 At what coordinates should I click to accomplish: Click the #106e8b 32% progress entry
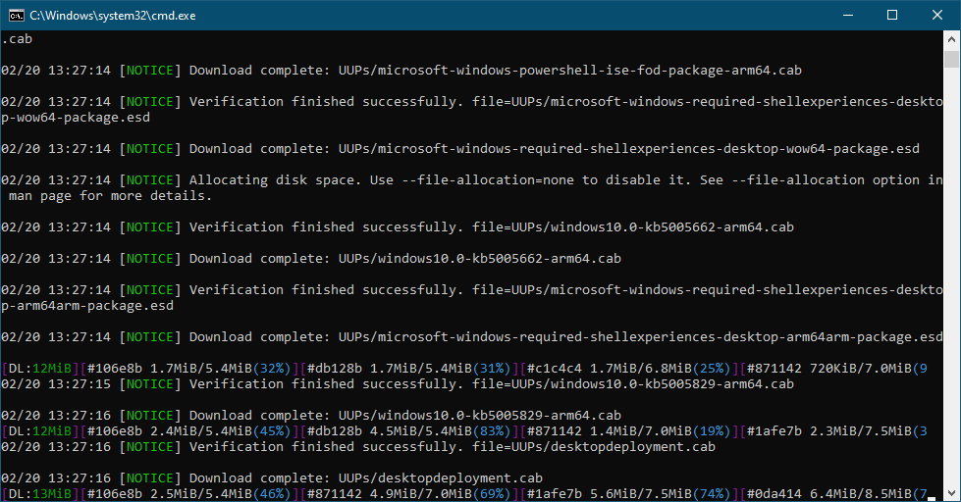pos(188,369)
